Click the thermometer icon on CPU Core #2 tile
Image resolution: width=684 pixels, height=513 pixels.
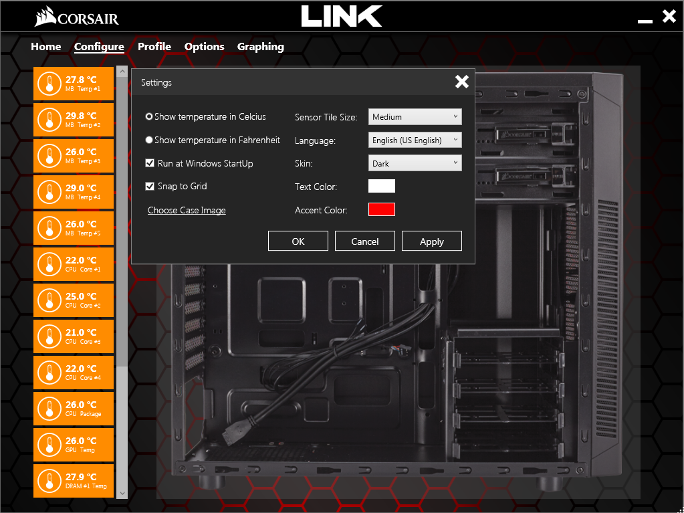(x=49, y=300)
